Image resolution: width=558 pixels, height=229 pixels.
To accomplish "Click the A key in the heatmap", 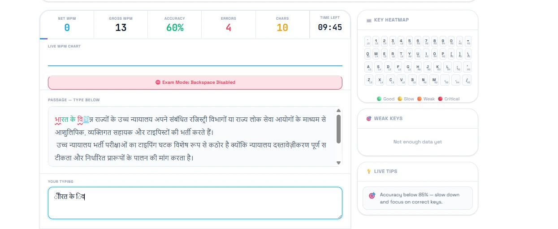I will (x=368, y=67).
